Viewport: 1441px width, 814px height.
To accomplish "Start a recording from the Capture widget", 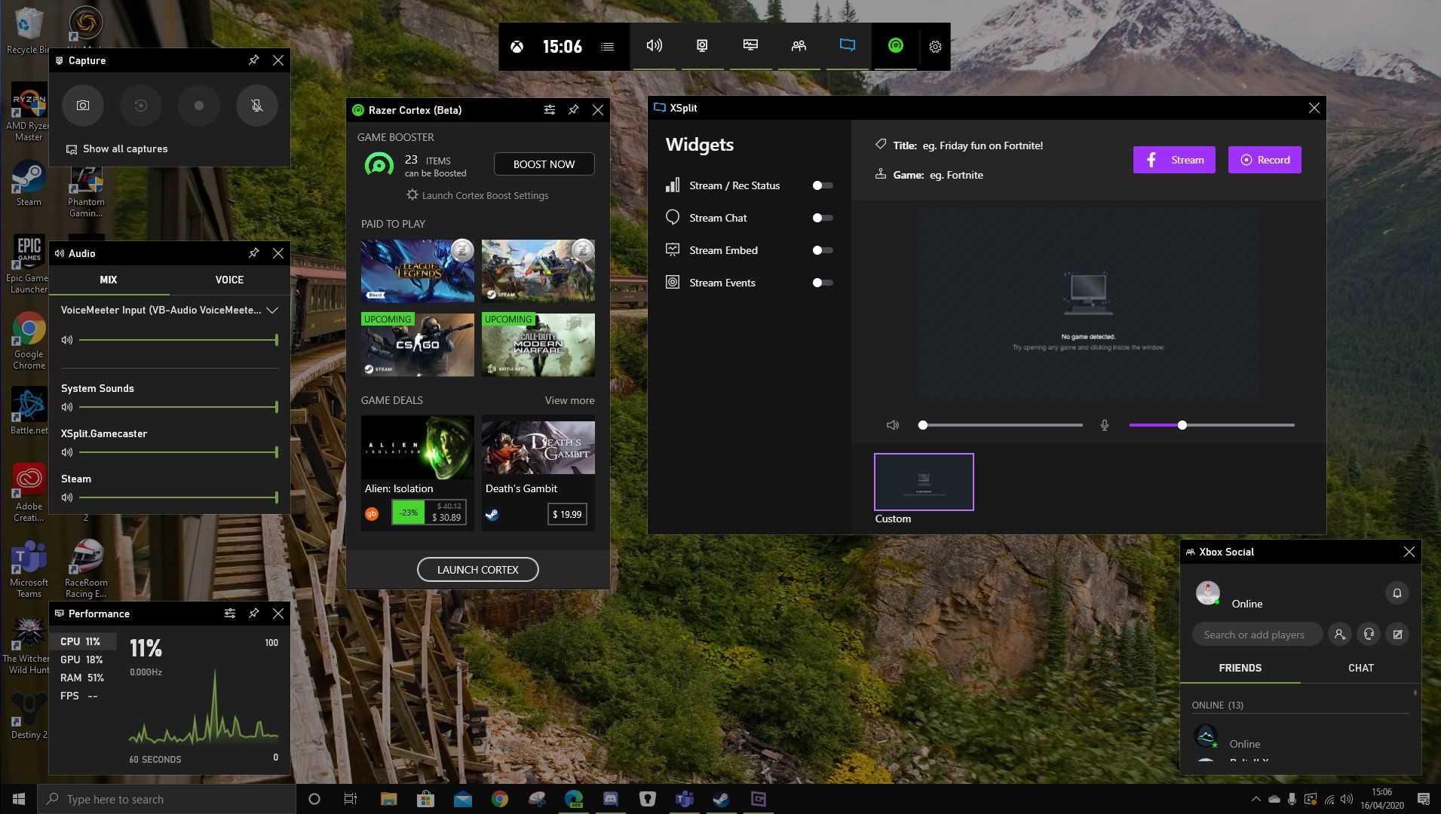I will click(198, 106).
